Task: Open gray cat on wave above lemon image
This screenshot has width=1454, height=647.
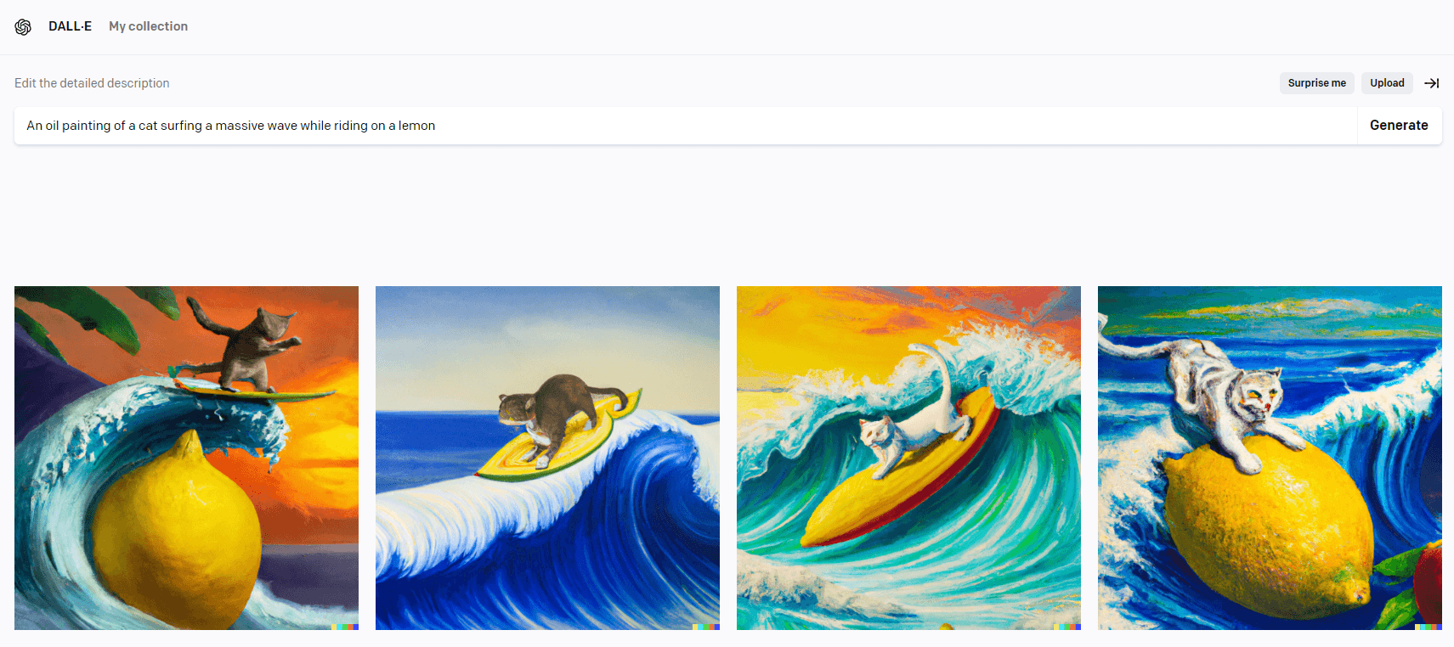Action: point(186,458)
